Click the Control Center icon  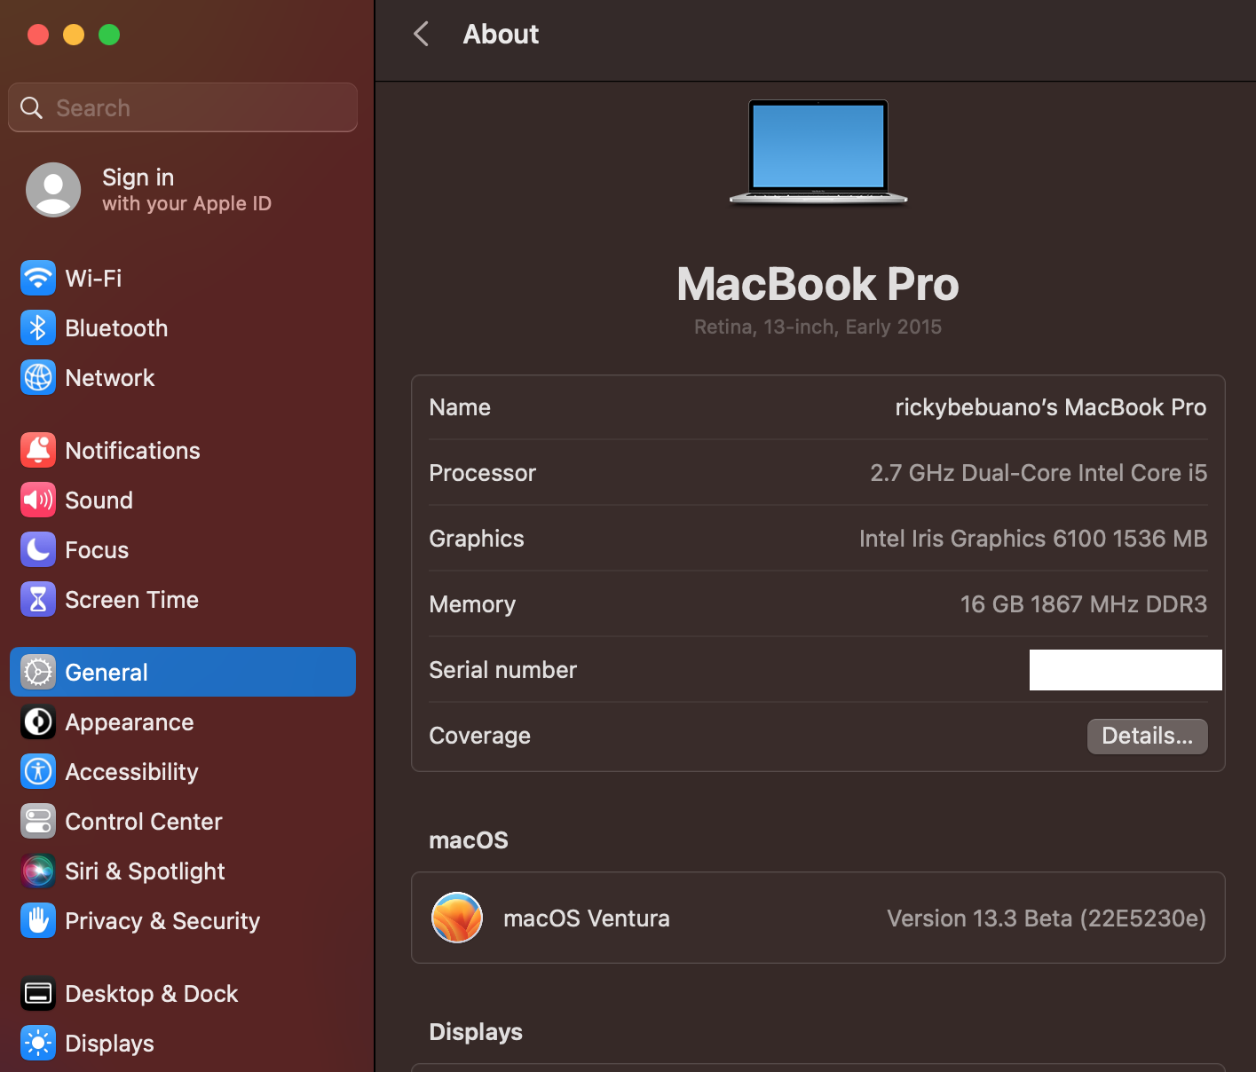37,821
